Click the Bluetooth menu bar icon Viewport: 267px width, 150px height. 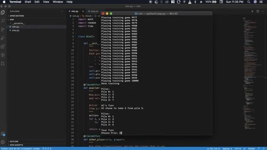click(195, 2)
